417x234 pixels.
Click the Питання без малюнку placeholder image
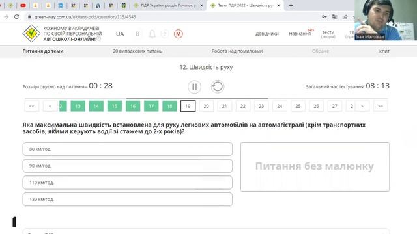(x=315, y=167)
